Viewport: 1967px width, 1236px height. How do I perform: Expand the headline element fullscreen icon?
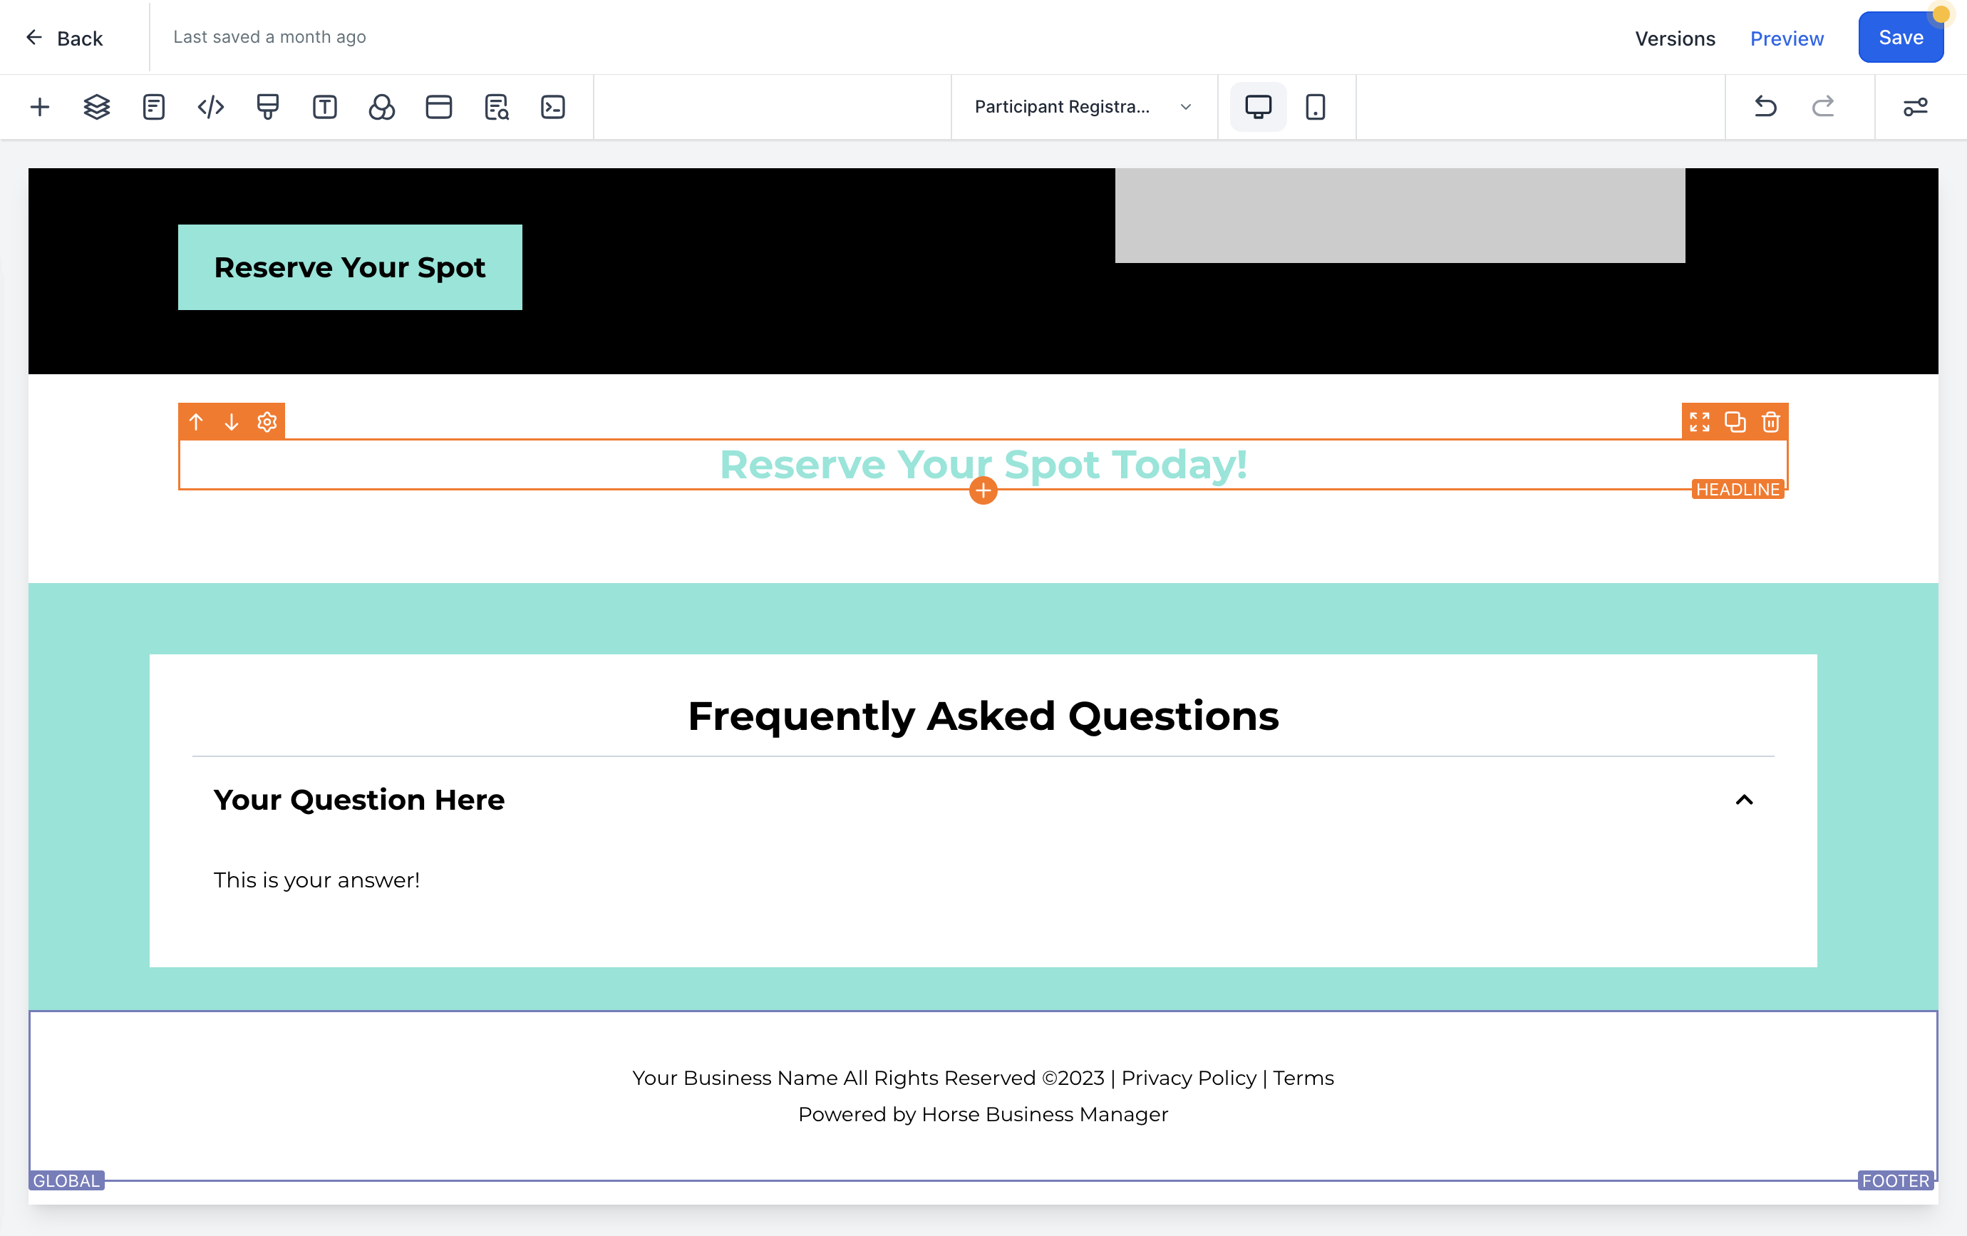pos(1699,421)
